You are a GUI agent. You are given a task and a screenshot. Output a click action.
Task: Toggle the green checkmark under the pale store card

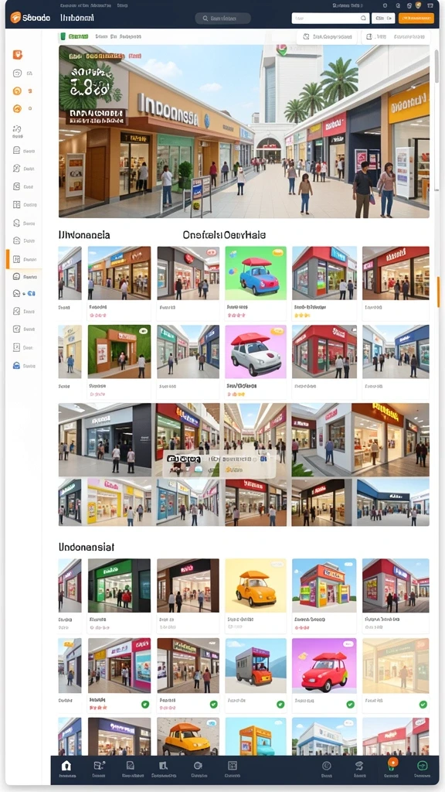(x=423, y=704)
